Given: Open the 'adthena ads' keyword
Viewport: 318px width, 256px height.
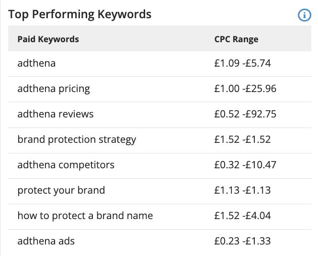Looking at the screenshot, I should 46,241.
